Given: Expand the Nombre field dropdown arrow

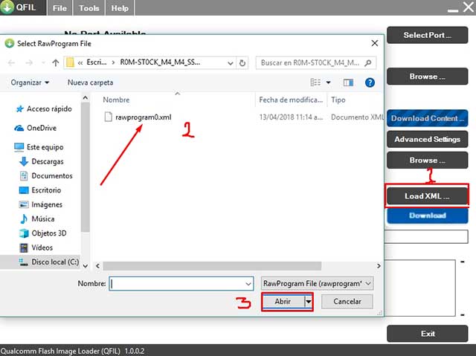Looking at the screenshot, I should (248, 284).
